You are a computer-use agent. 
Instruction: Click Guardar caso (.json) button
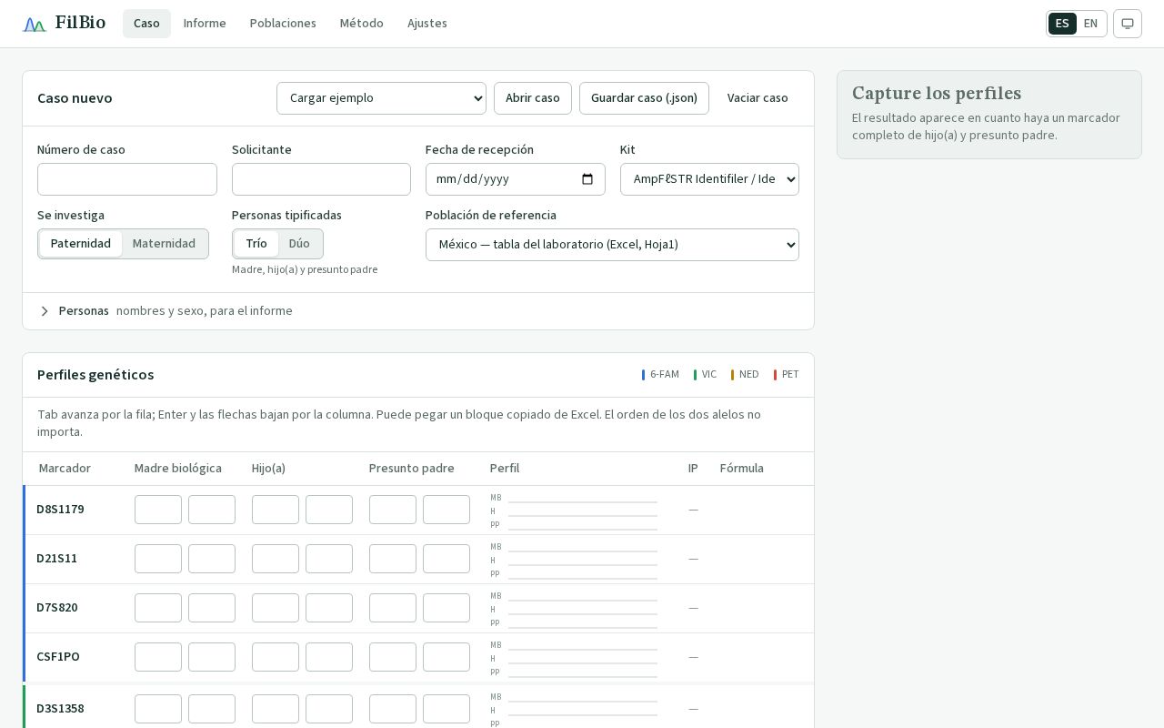tap(644, 98)
